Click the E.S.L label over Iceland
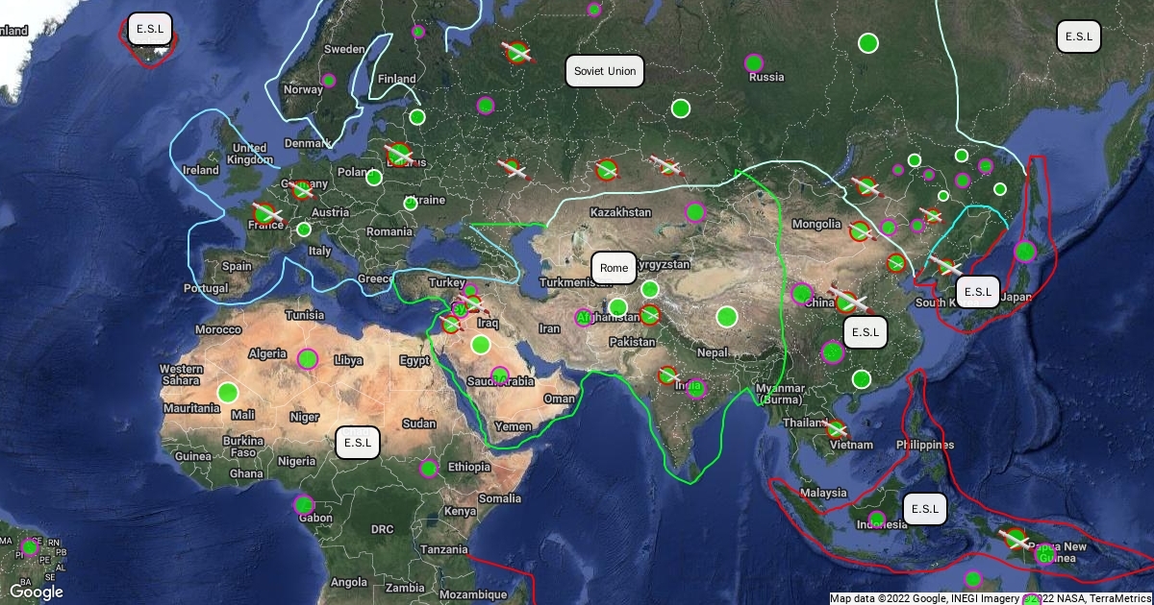The width and height of the screenshot is (1154, 605). coord(150,29)
